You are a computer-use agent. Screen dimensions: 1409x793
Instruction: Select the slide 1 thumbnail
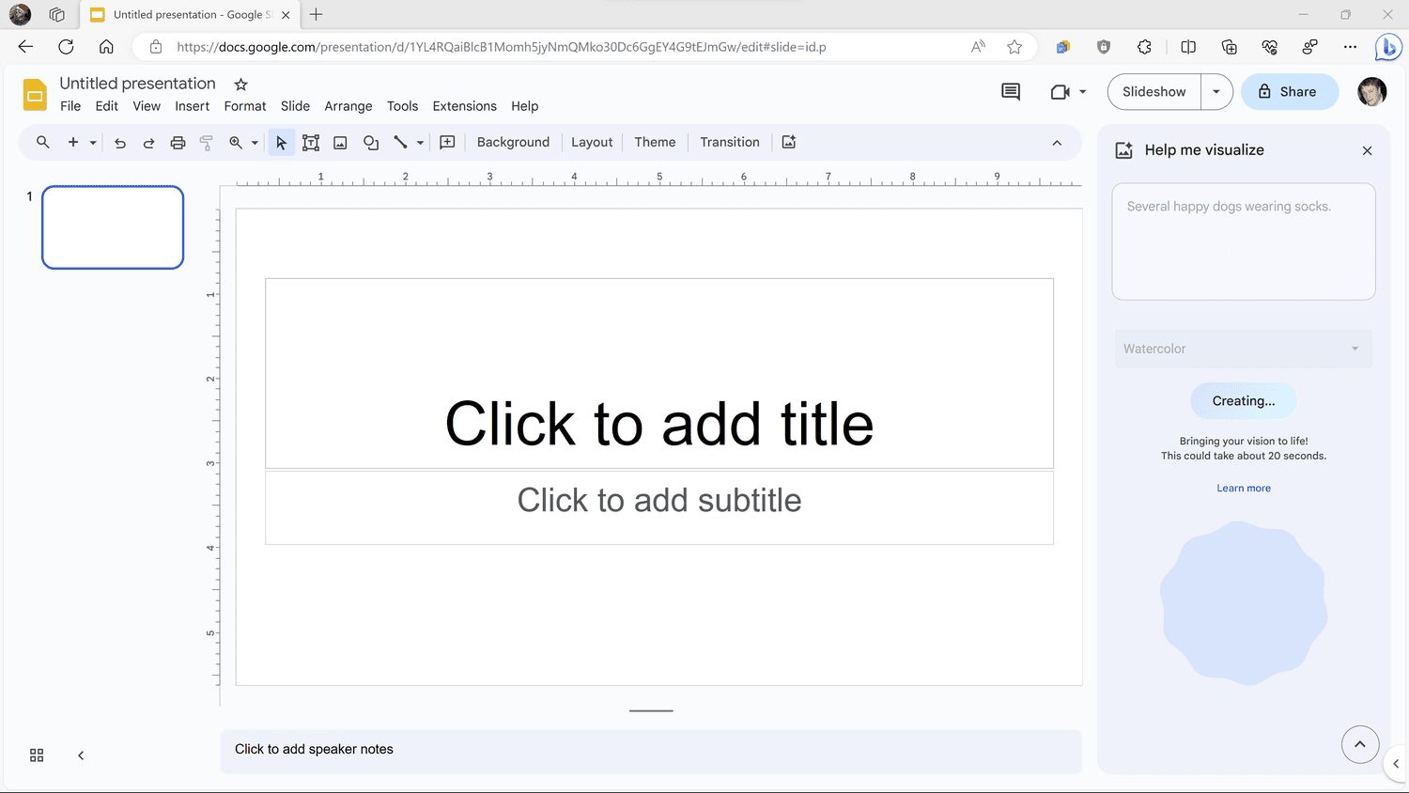[113, 227]
